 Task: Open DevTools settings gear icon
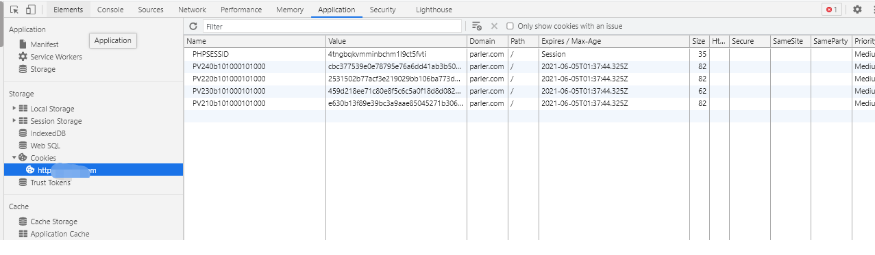[x=857, y=10]
